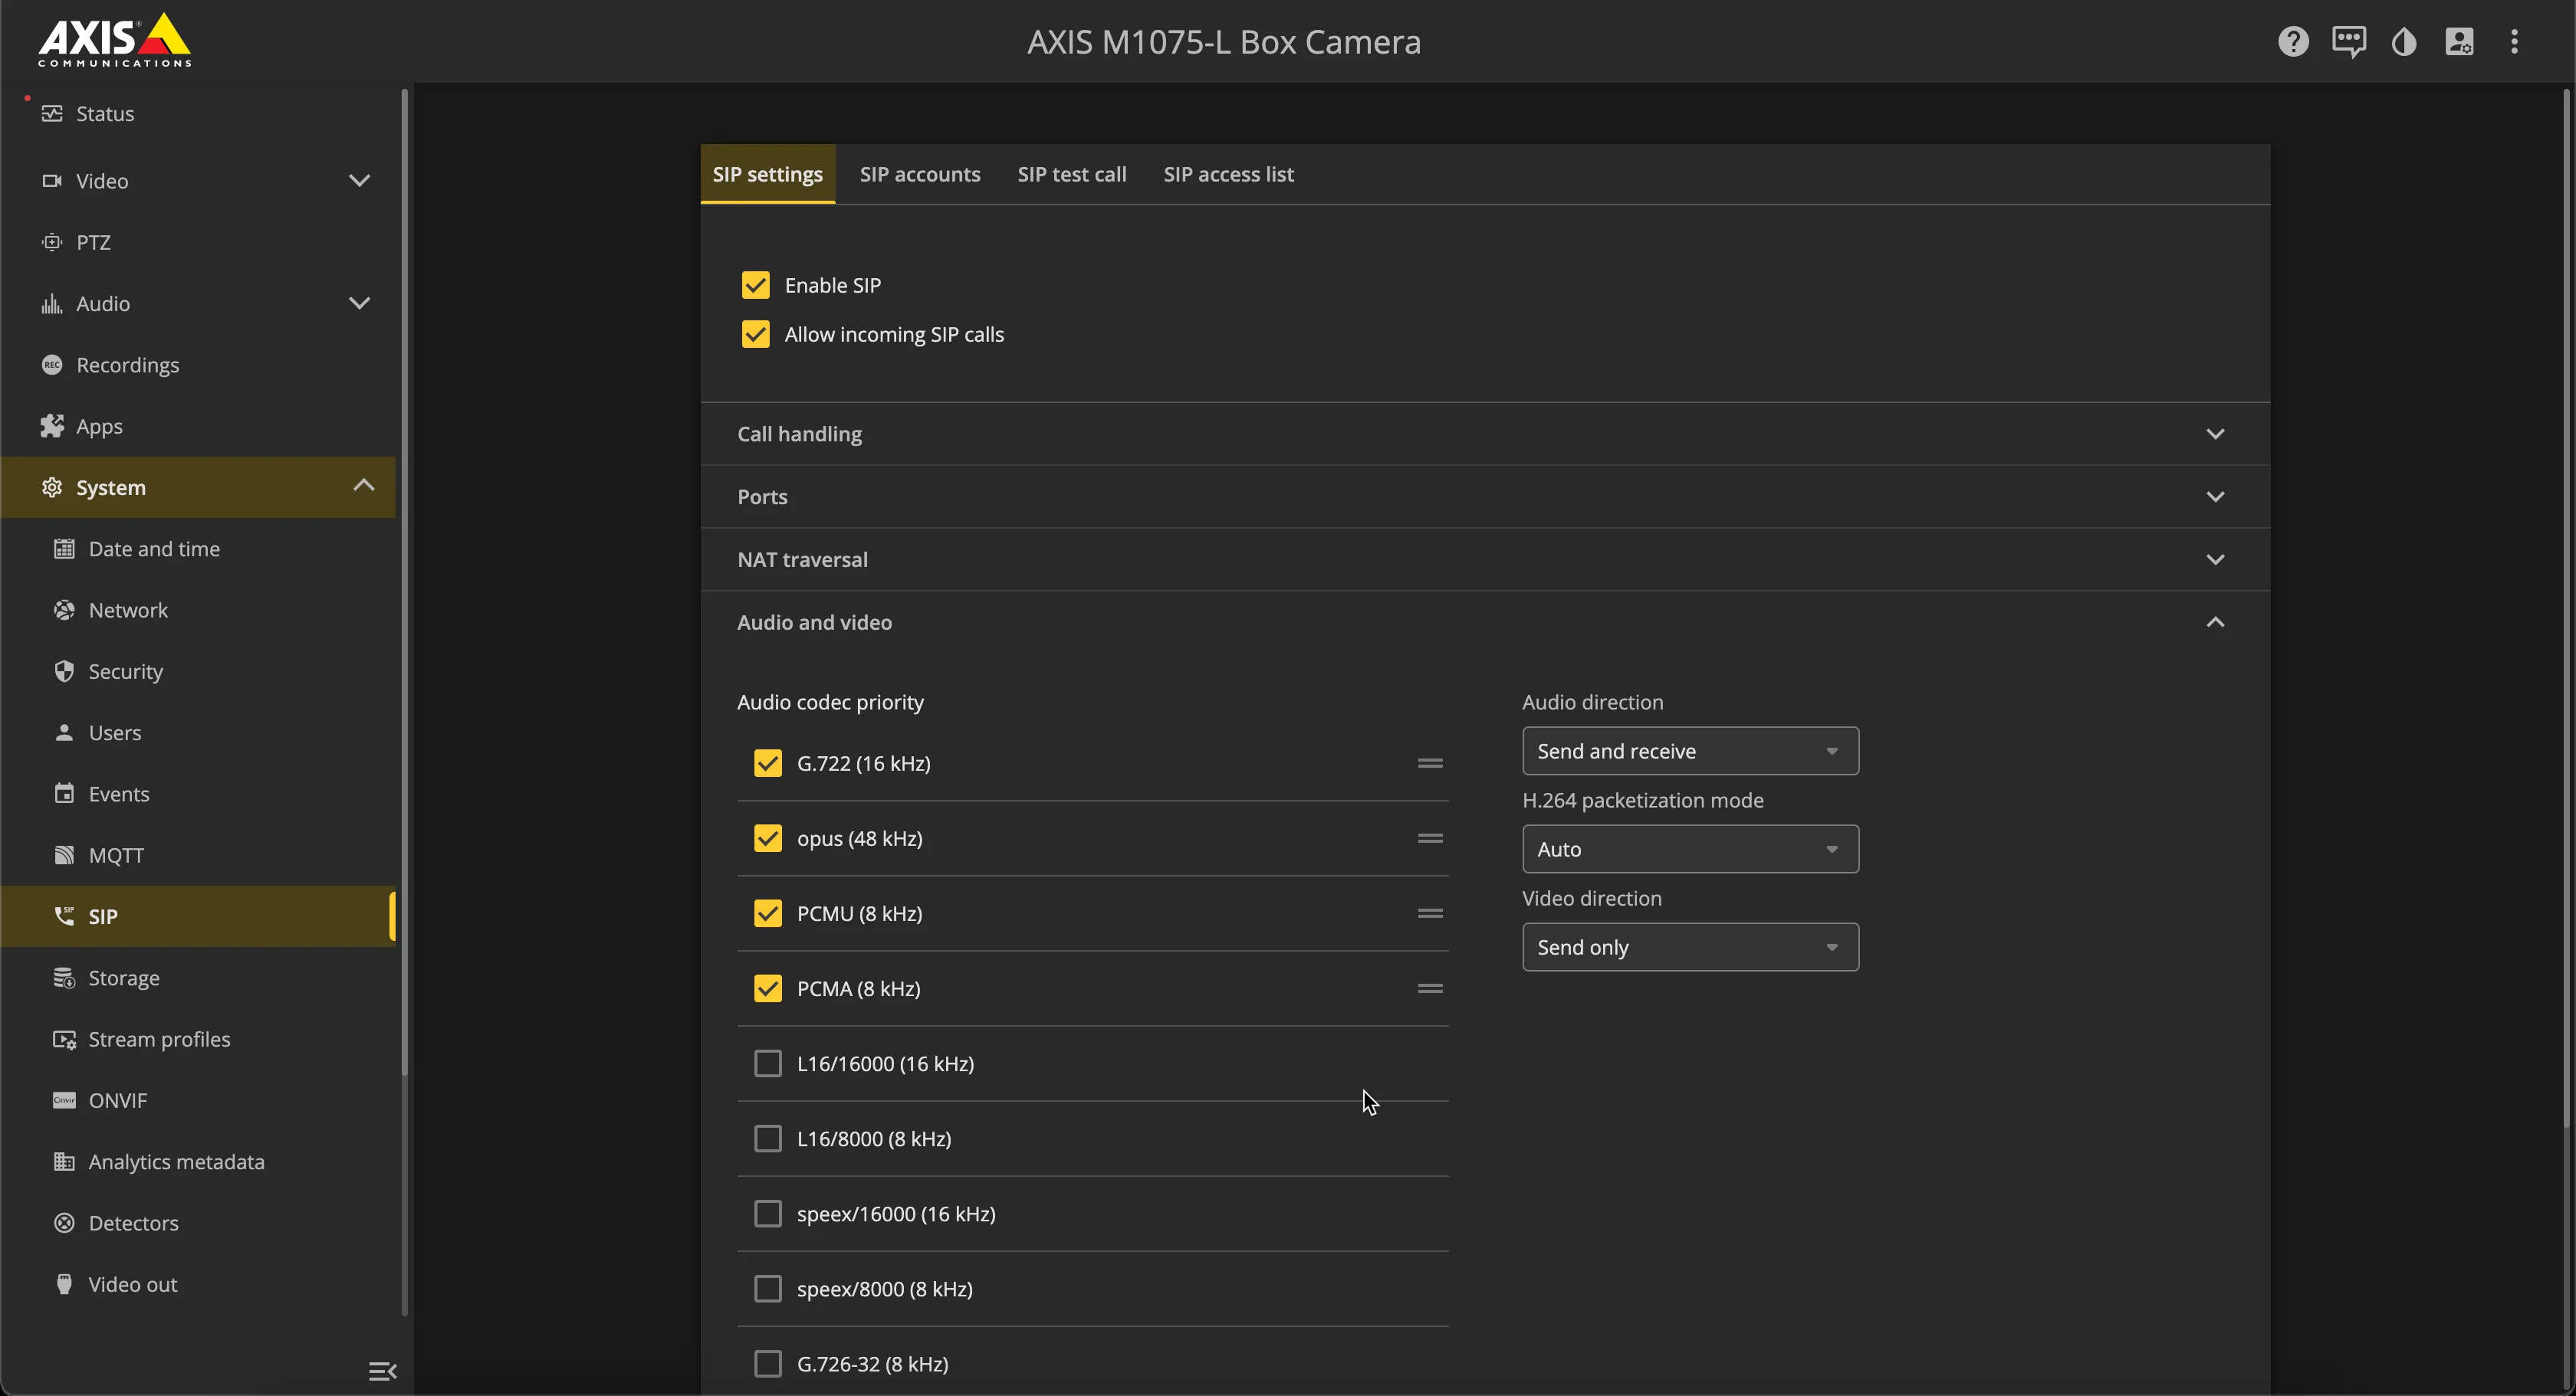This screenshot has width=2576, height=1396.
Task: Enable the L16/16000 (16 kHz) codec
Action: (768, 1063)
